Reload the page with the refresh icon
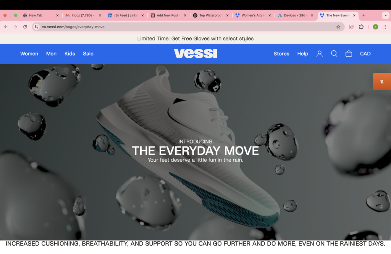This screenshot has height=254, width=391. [x=25, y=27]
